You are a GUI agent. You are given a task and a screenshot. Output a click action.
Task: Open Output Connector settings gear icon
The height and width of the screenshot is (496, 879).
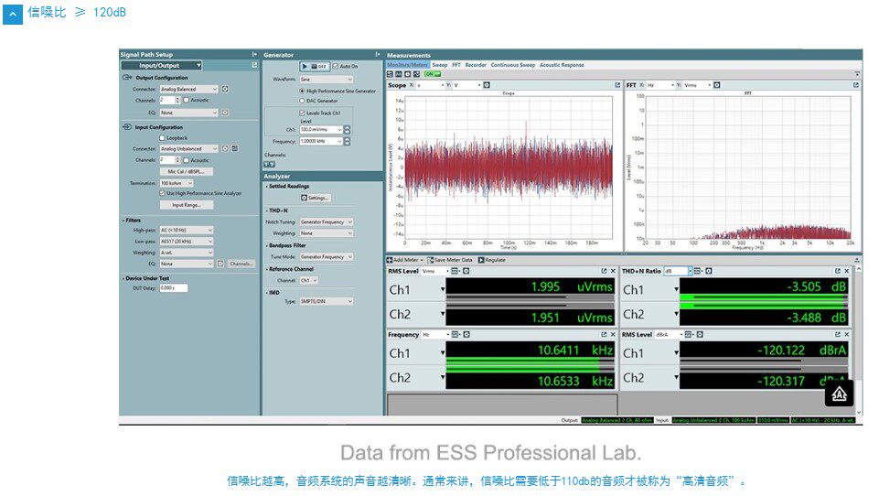(x=225, y=89)
